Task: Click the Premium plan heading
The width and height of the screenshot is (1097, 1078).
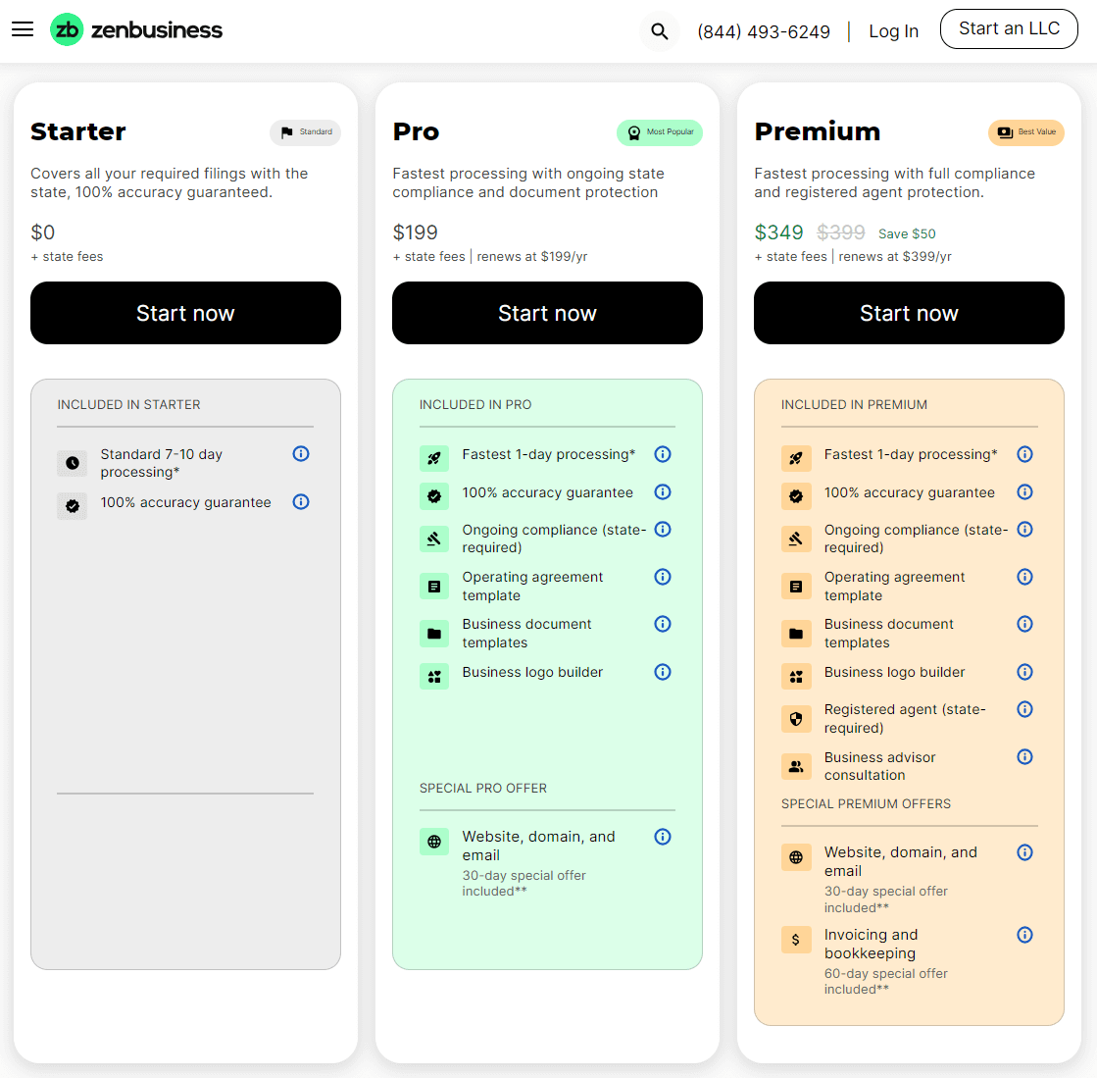Action: (x=818, y=131)
